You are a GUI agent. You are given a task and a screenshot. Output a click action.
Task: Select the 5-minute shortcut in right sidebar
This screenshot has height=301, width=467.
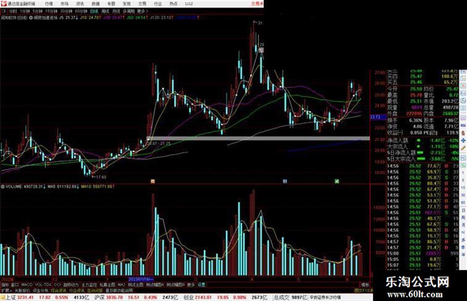click(464, 180)
